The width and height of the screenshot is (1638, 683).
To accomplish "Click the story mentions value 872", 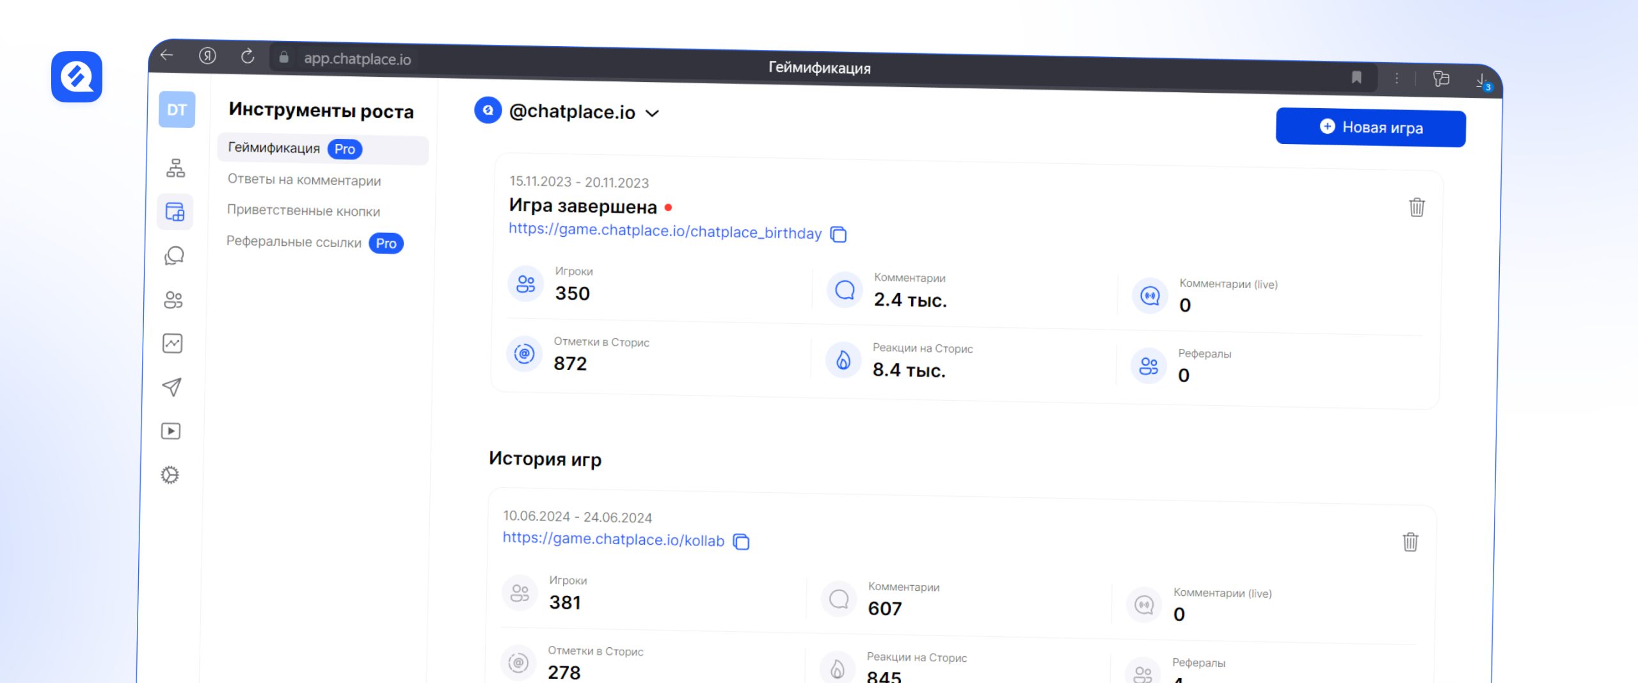I will click(x=570, y=364).
